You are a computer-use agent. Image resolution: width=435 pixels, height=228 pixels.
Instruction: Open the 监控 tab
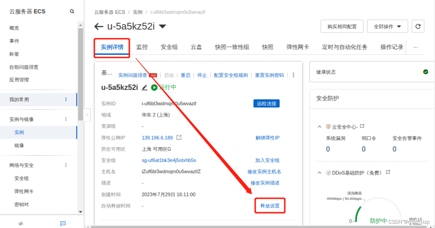click(x=142, y=47)
